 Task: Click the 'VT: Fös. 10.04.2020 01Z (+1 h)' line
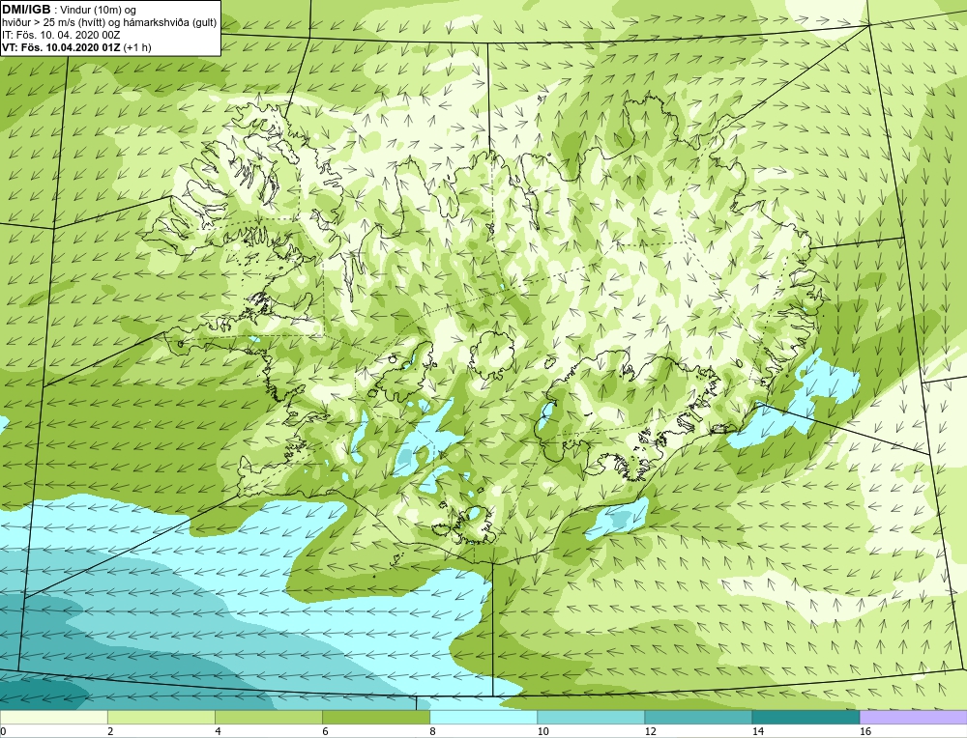point(76,46)
